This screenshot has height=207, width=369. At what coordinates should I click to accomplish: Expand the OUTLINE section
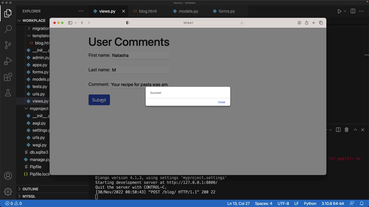pos(30,189)
